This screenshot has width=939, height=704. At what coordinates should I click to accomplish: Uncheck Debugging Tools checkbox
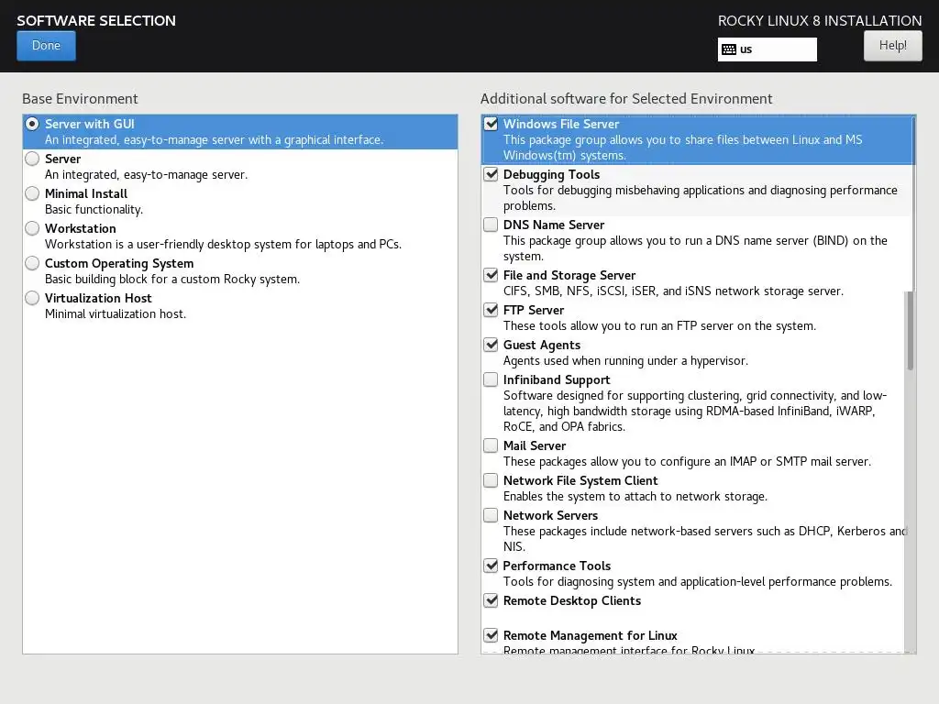point(491,174)
